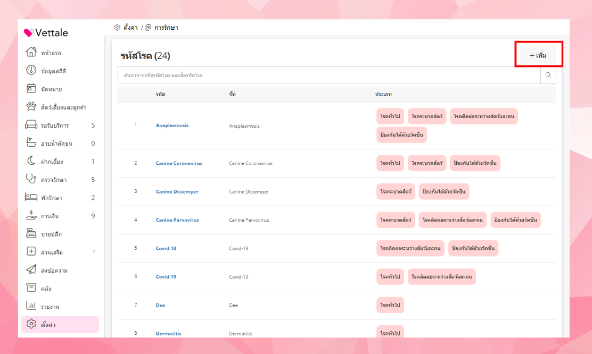Click ป้องกันได้ด้วยวัคซีน tag in Covid-18 row
Viewport: 592px width, 354px height.
(473, 248)
